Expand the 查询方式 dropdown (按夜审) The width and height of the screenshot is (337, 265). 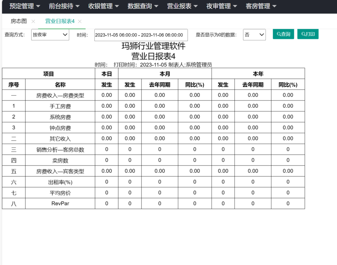pyautogui.click(x=50, y=35)
